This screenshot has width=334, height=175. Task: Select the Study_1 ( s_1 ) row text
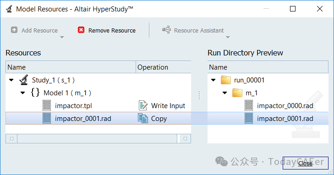click(x=53, y=80)
